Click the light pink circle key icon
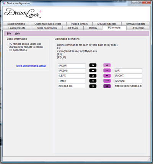 (107, 65)
